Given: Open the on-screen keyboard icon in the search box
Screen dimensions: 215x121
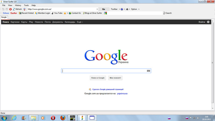Looking at the screenshot, I should pyautogui.click(x=148, y=71).
